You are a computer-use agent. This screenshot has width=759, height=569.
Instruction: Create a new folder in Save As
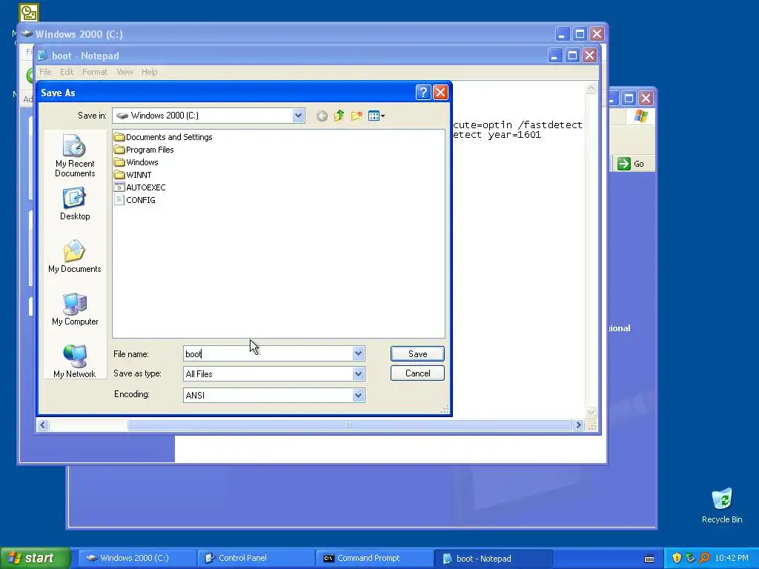[x=357, y=116]
